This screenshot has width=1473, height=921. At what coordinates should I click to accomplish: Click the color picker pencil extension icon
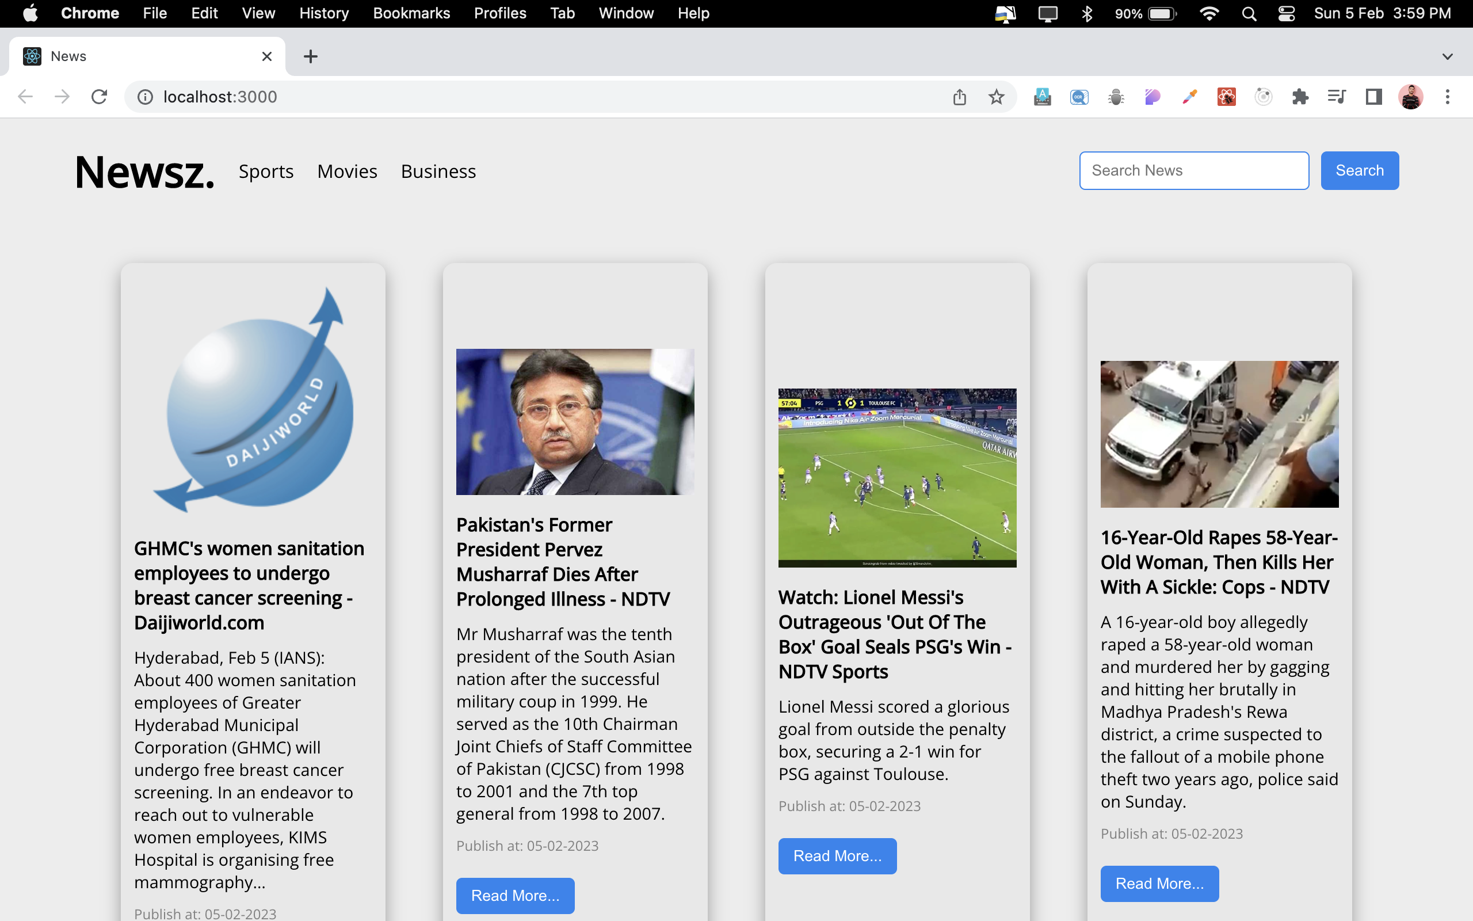1189,97
